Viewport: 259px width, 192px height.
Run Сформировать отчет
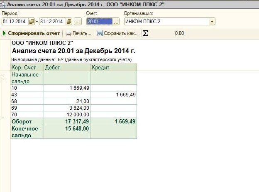click(34, 33)
